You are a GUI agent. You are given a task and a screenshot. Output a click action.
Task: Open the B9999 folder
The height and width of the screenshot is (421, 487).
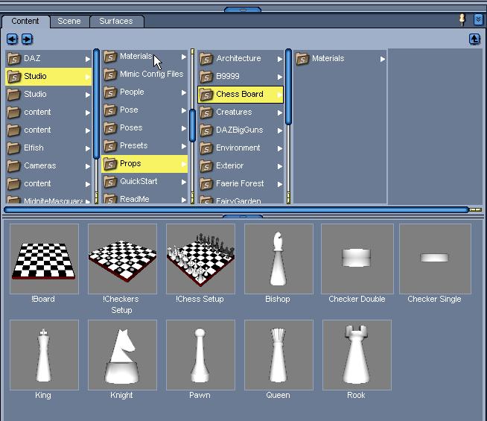241,77
